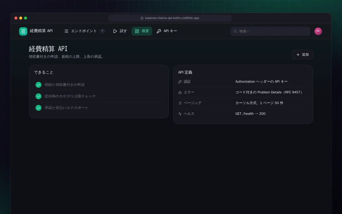Open the エンドポイント tab
The image size is (342, 214).
[85, 31]
